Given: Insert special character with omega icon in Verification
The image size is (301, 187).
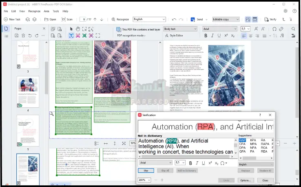Looking at the screenshot, I should pos(223,163).
